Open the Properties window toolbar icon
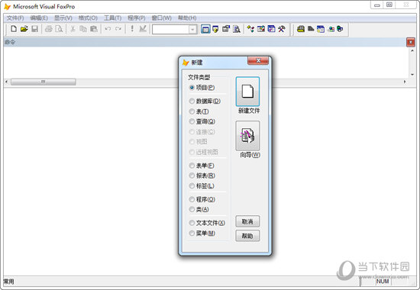Image resolution: width=420 pixels, height=290 pixels. click(x=226, y=29)
